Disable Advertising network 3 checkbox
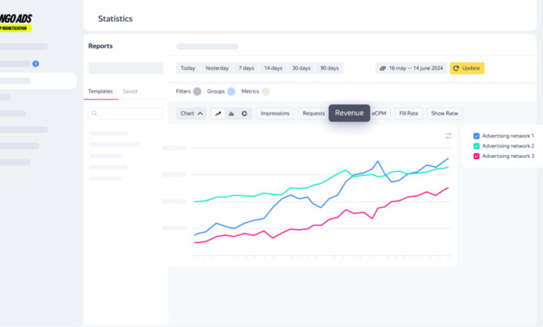The height and width of the screenshot is (327, 543). pos(476,156)
